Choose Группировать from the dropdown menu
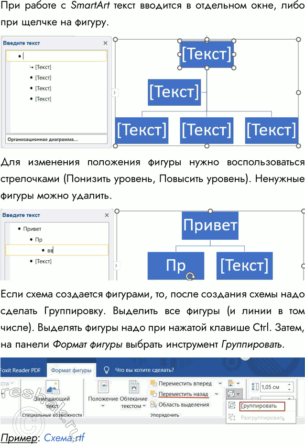Screen dimensions: 305x444 pos(259,406)
